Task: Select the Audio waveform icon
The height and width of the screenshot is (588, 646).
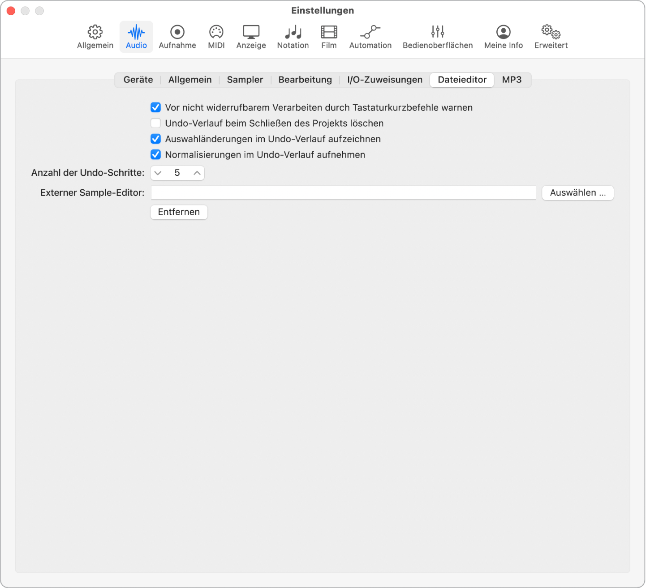Action: point(136,32)
